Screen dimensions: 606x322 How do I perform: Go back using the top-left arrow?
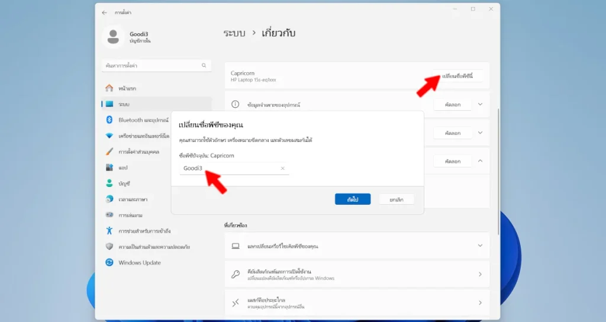[105, 12]
